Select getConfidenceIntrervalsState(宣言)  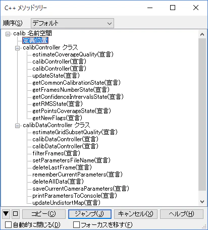click(x=78, y=97)
